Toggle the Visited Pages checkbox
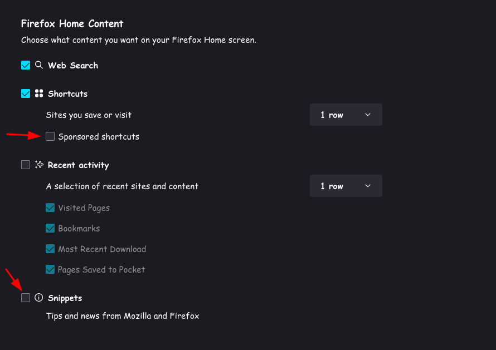 click(50, 208)
